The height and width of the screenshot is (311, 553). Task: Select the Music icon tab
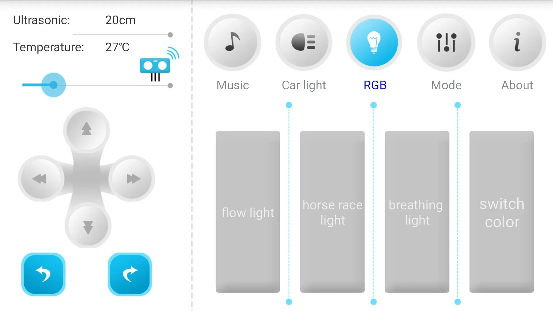coord(232,42)
